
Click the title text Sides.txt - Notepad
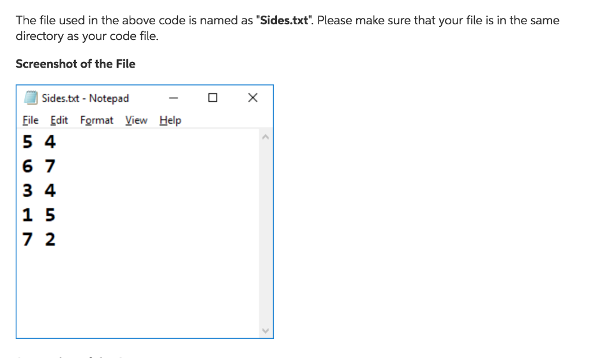click(x=84, y=98)
